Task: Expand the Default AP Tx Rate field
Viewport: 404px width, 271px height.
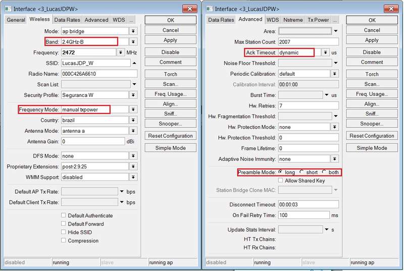Action: [x=122, y=191]
